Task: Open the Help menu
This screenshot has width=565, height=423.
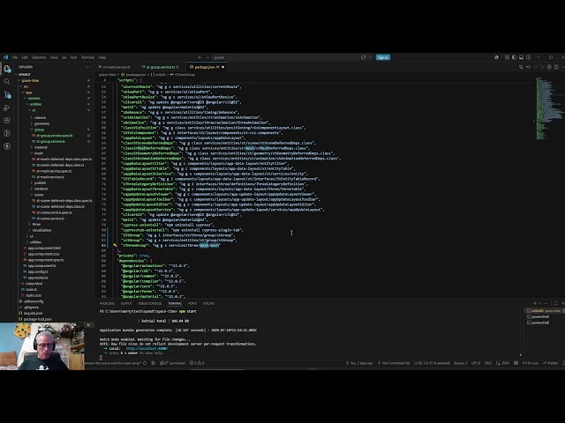Action: tap(102, 57)
